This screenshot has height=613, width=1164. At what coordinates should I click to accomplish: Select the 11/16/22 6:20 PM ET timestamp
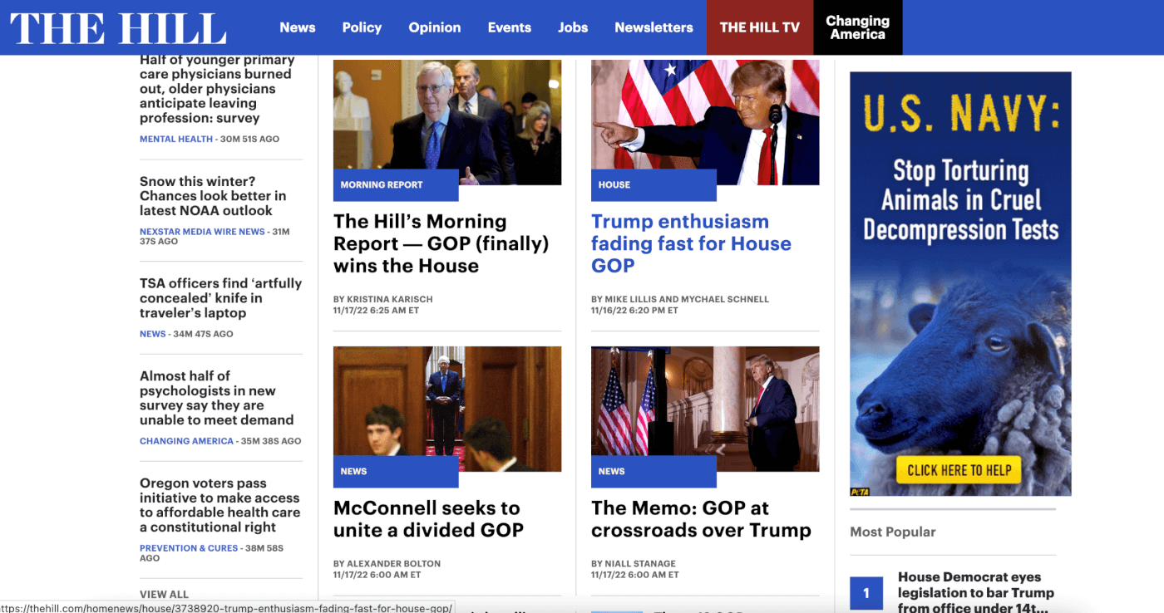click(x=634, y=310)
